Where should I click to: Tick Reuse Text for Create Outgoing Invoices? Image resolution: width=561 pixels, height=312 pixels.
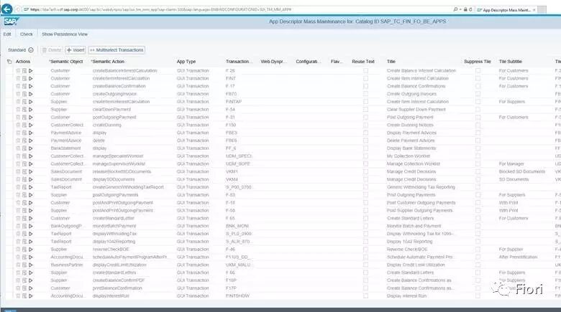click(365, 94)
